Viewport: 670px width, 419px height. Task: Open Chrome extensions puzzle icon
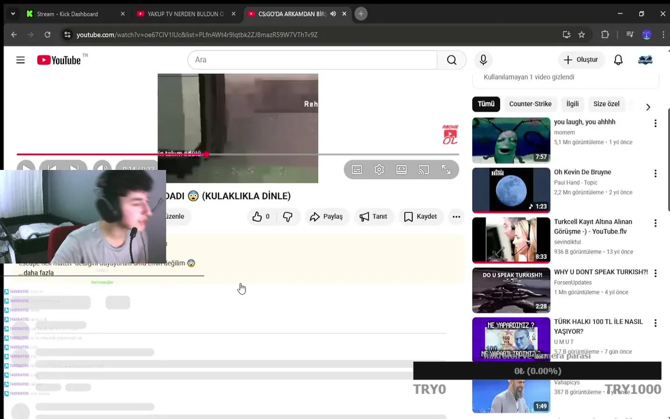pyautogui.click(x=605, y=35)
